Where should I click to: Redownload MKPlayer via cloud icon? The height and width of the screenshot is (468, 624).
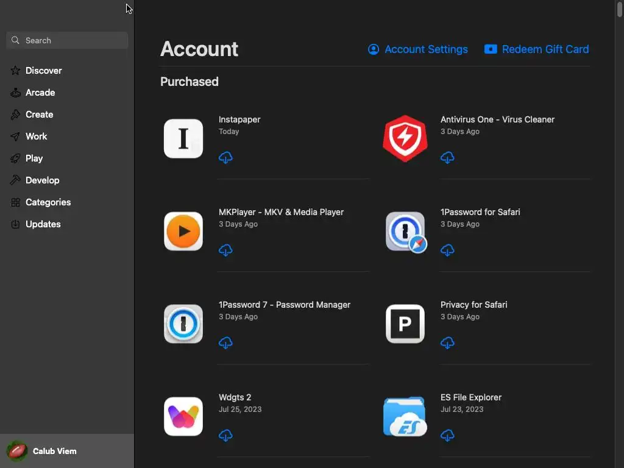click(x=225, y=250)
